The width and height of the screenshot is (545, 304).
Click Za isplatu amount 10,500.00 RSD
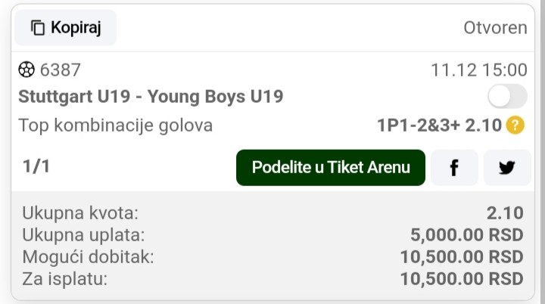[x=462, y=279]
